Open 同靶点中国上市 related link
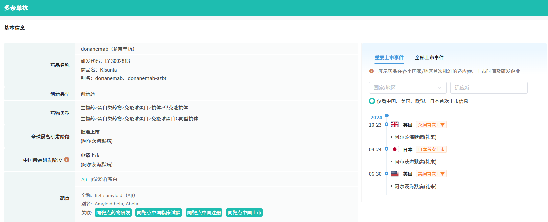Viewport: 548px width, 222px height. click(244, 213)
